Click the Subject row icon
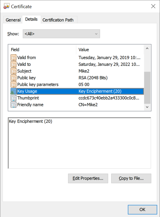Screen dimensions: 160x217 pos(13,71)
